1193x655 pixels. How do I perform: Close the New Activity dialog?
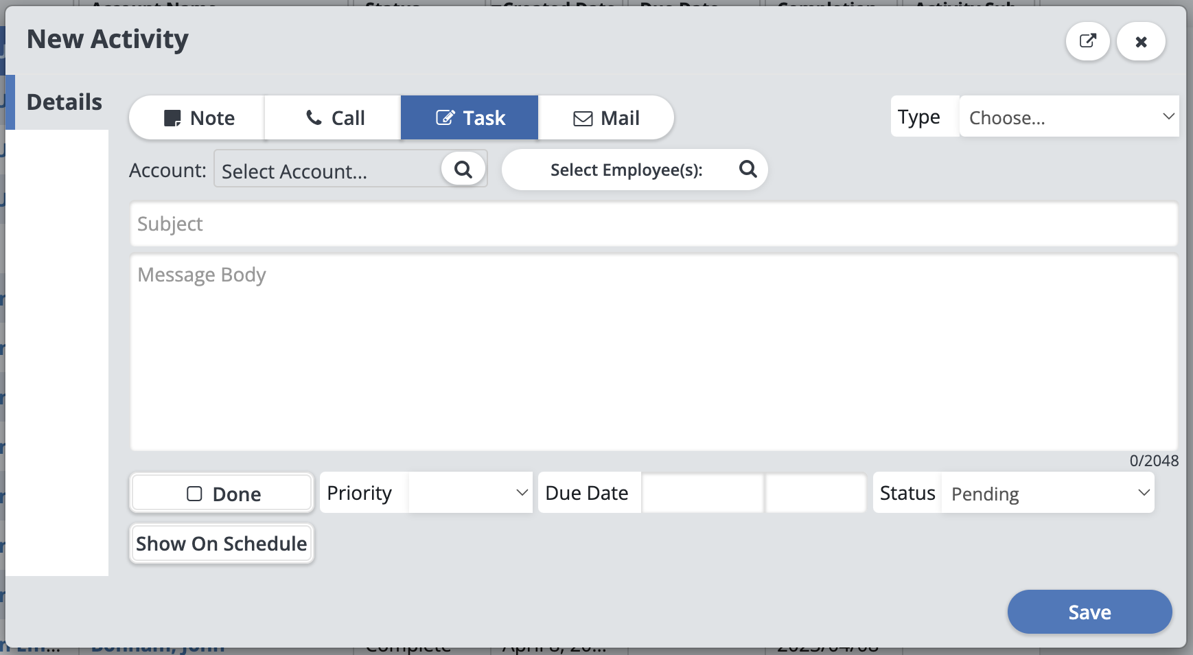(x=1141, y=42)
